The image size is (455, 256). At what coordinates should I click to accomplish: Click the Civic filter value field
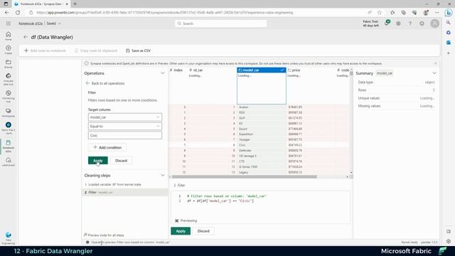click(x=125, y=136)
